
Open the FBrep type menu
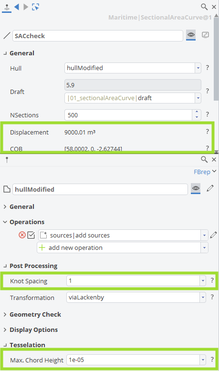click(205, 172)
